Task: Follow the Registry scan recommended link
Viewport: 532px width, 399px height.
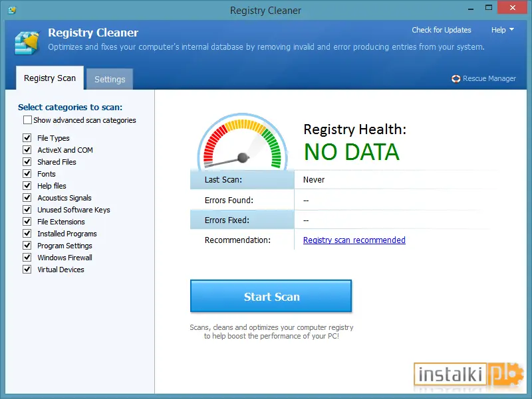Action: [x=354, y=240]
